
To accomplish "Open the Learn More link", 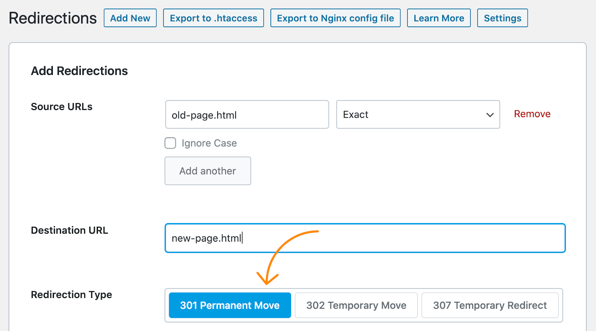I will 439,18.
